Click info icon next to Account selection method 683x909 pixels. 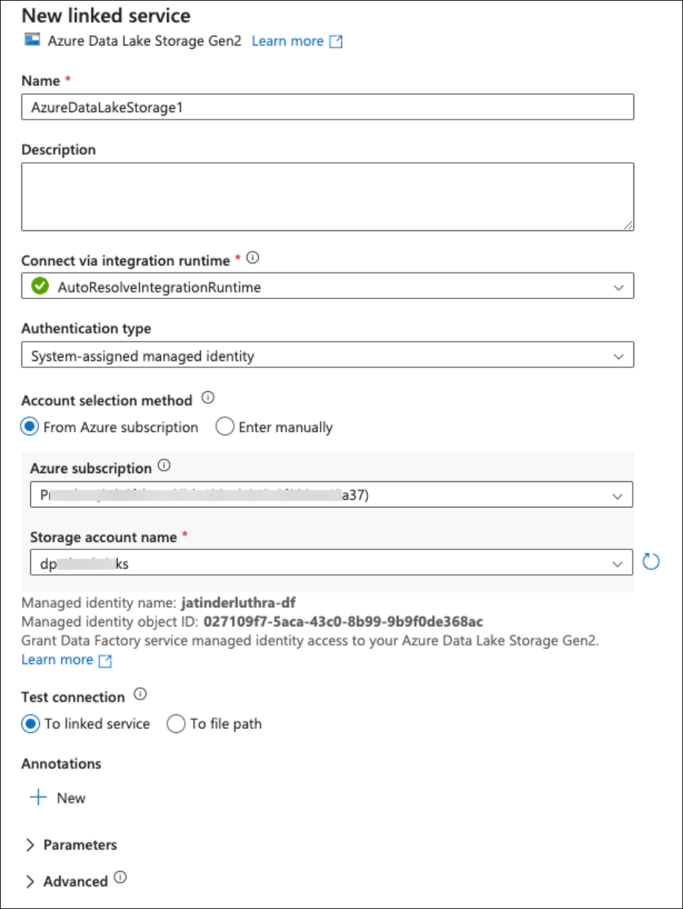tap(208, 397)
